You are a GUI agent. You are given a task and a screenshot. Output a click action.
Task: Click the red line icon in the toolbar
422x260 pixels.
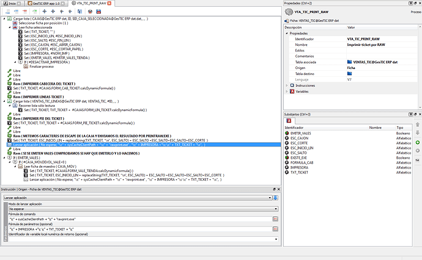click(25, 12)
